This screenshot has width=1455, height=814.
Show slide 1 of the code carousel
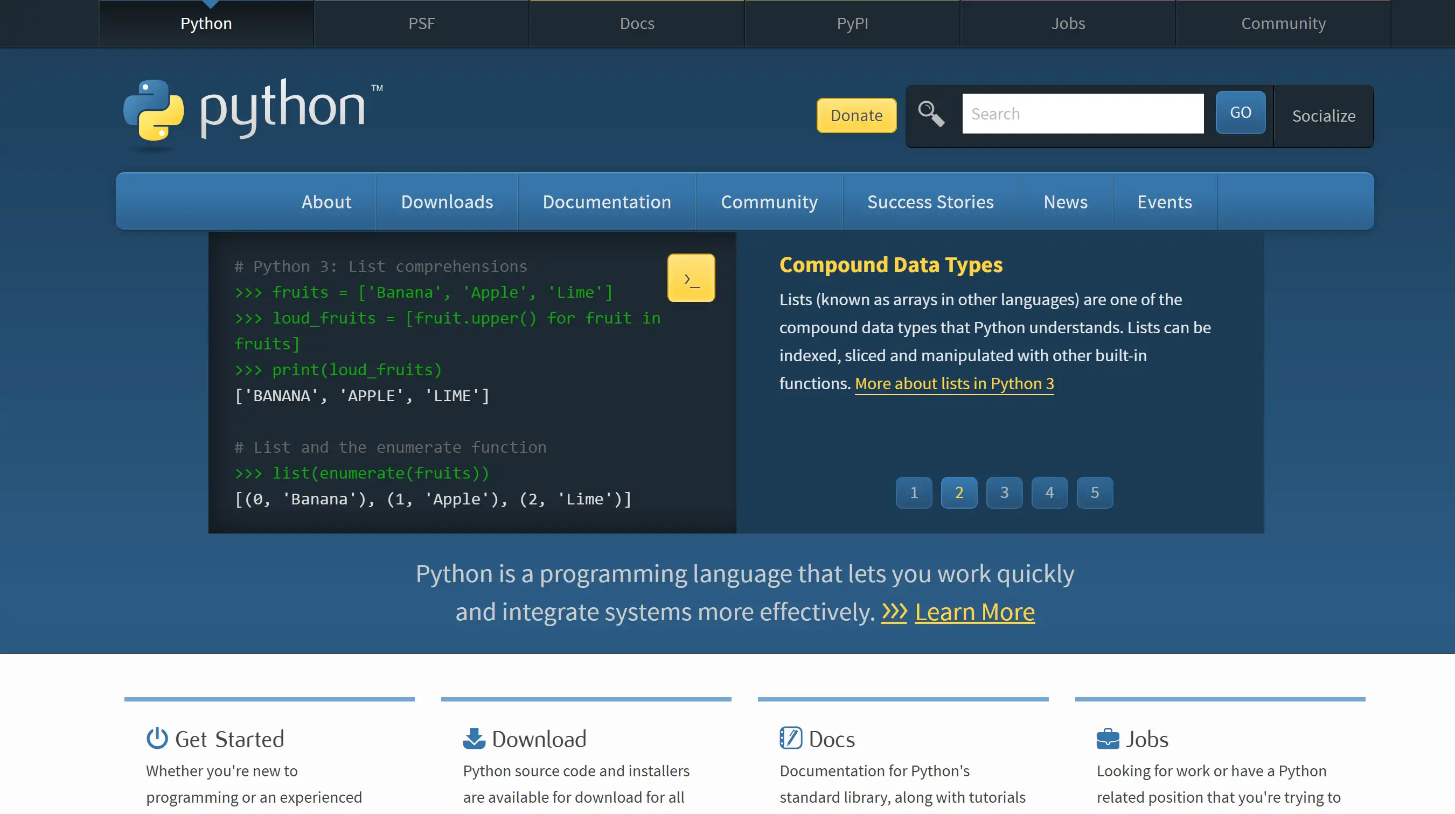(x=914, y=493)
